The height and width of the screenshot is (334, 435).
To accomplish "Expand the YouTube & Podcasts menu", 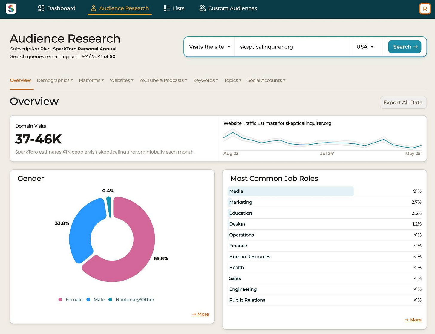I will [x=163, y=80].
